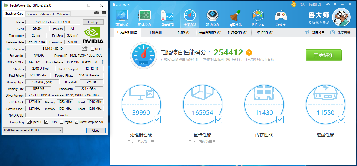Click the NVIDIA logo in GPU-Z
The image size is (357, 166).
click(93, 35)
